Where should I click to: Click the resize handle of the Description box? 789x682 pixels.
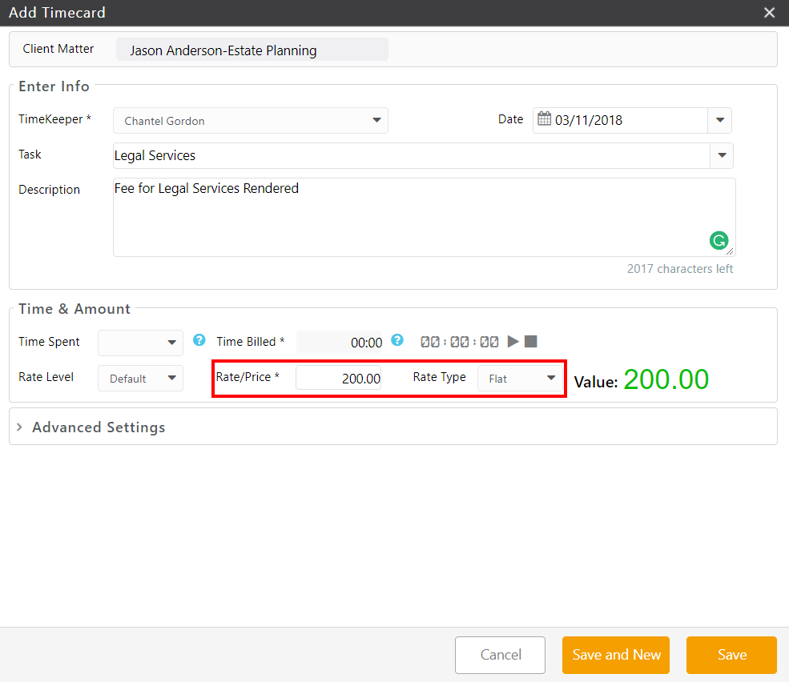click(x=730, y=251)
